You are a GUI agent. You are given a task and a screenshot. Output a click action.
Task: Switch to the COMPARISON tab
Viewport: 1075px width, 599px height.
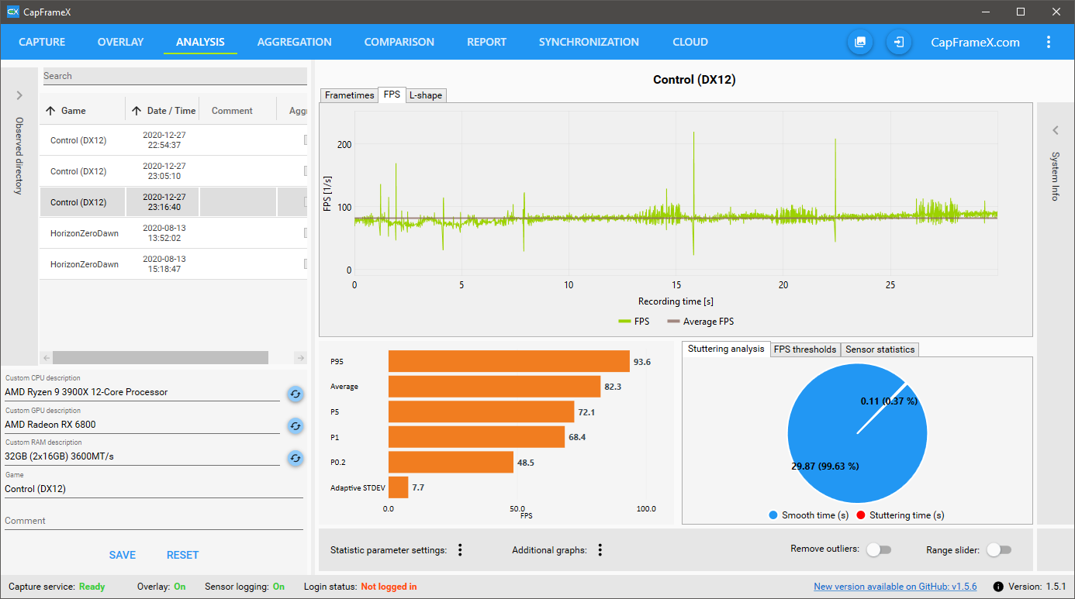pyautogui.click(x=399, y=42)
